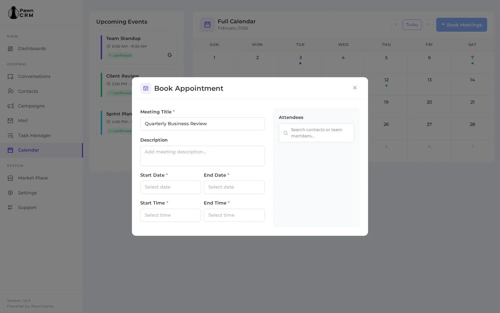The height and width of the screenshot is (313, 500).
Task: Click the PawnCRM logo
Action: coord(20,13)
